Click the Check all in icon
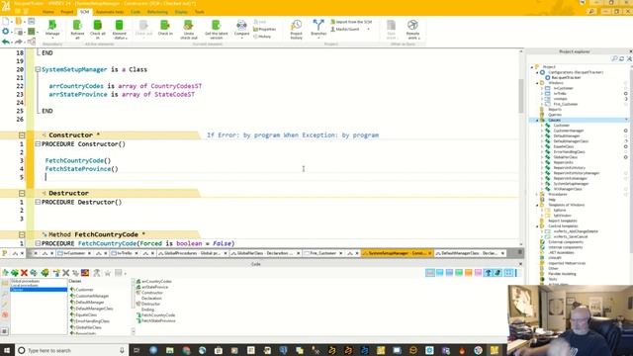Viewport: 633px width, 356px height. pos(97,29)
